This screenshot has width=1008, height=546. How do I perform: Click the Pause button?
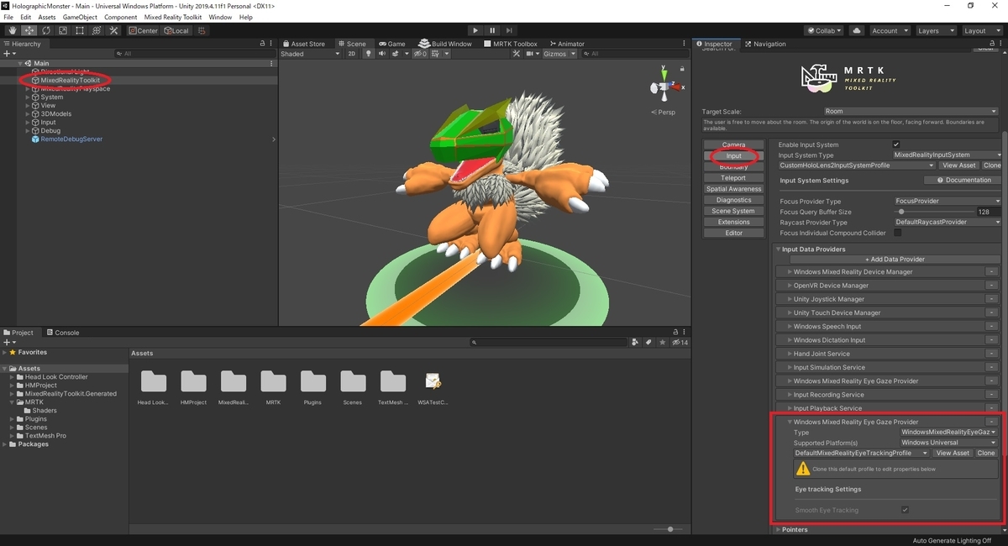click(x=493, y=30)
